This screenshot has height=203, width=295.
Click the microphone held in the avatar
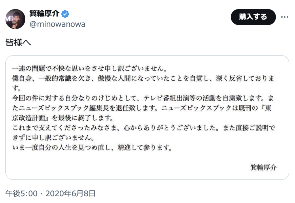pos(14,25)
